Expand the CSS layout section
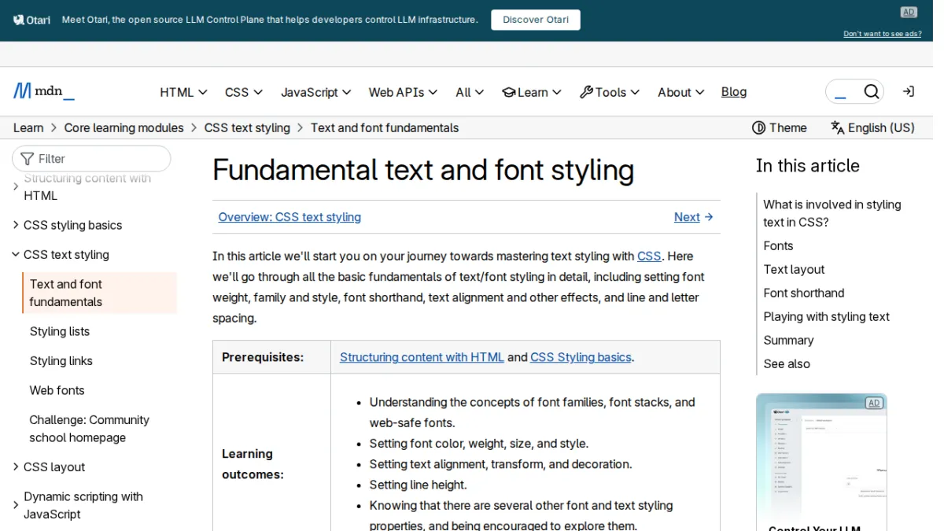Screen dimensions: 944x531 (x=49, y=467)
